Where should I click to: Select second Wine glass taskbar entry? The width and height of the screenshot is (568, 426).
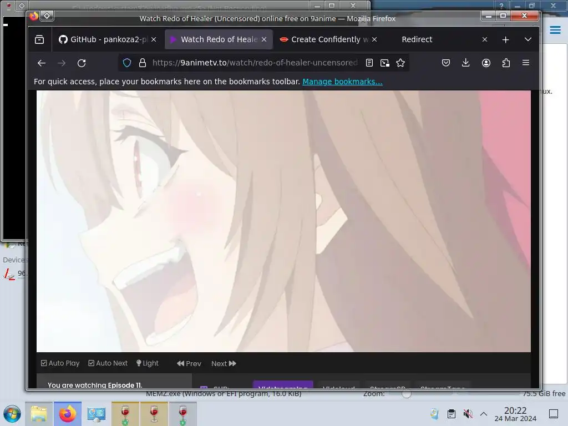[x=154, y=414]
